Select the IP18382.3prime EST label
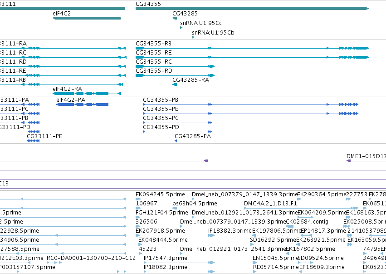The image size is (386, 274). [x=230, y=231]
